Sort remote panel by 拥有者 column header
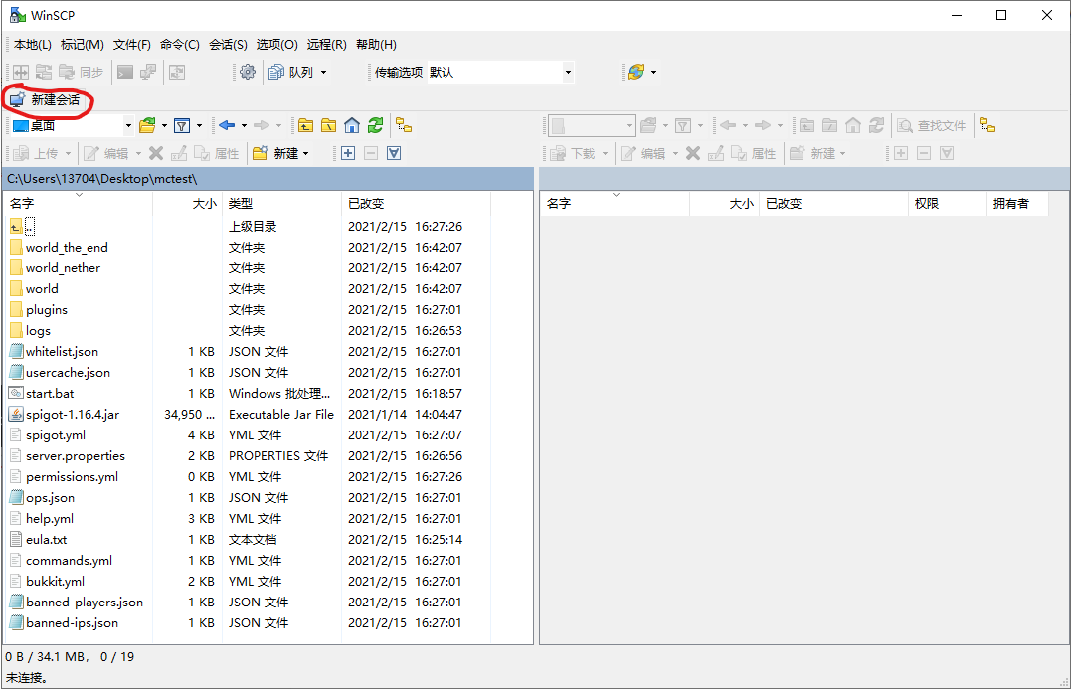The image size is (1071, 689). (1017, 204)
